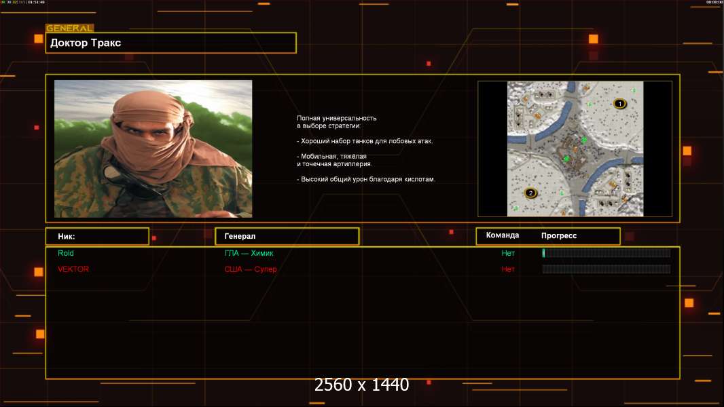Click the Хороший набор танков description line
724x407 pixels.
point(365,141)
